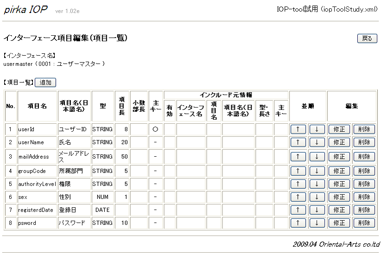Click the 戻る back button
Viewport: 381px width, 255px height.
[x=367, y=38]
